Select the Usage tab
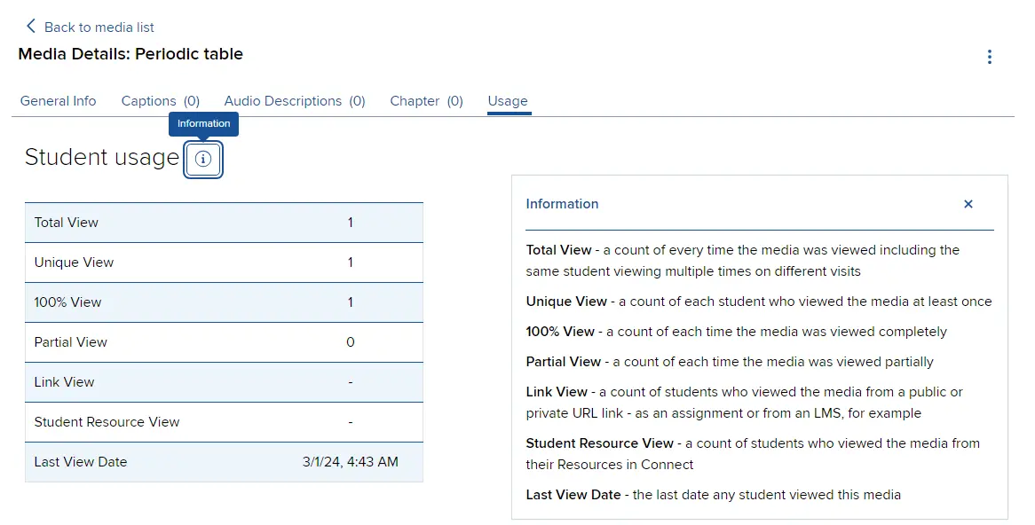Image resolution: width=1035 pixels, height=525 pixels. click(508, 101)
